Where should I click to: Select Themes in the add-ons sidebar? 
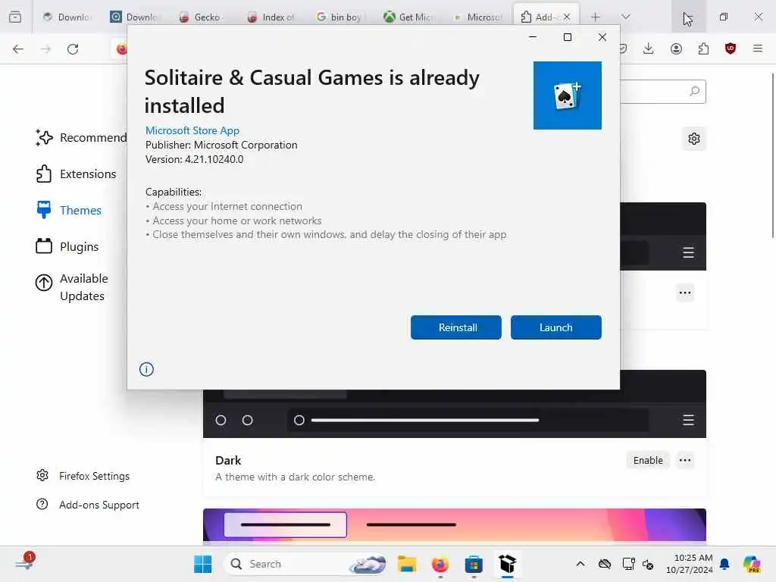[x=69, y=211]
